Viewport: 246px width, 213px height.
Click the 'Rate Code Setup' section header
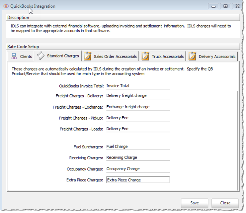coord(23,47)
